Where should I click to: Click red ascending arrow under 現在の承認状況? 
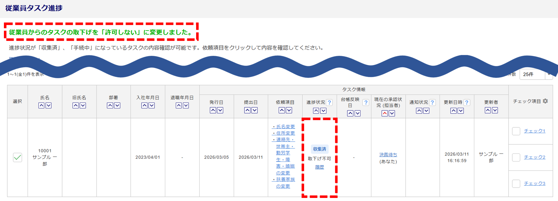coord(384,113)
